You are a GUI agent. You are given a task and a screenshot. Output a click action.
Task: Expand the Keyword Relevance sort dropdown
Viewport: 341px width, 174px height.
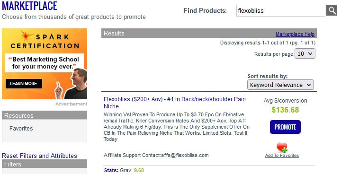280,85
